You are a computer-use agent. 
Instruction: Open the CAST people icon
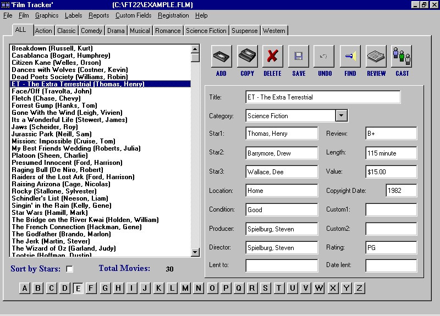point(402,57)
